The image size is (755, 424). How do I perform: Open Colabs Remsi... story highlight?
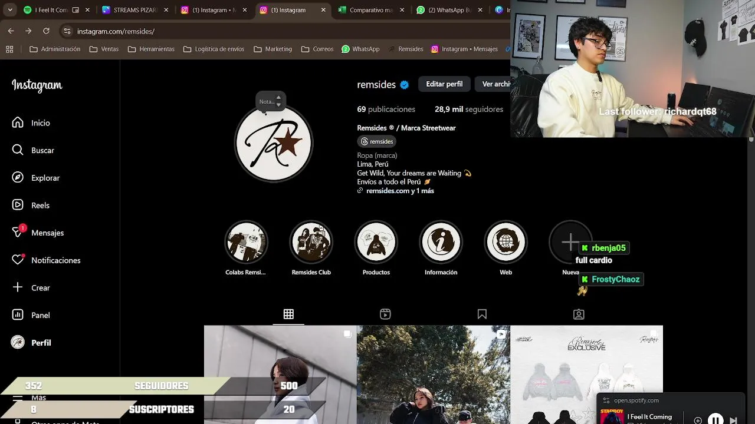[246, 241]
